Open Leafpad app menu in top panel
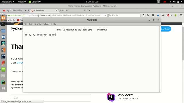Image resolution: width=184 pixels, height=103 pixels. [x=34, y=2]
